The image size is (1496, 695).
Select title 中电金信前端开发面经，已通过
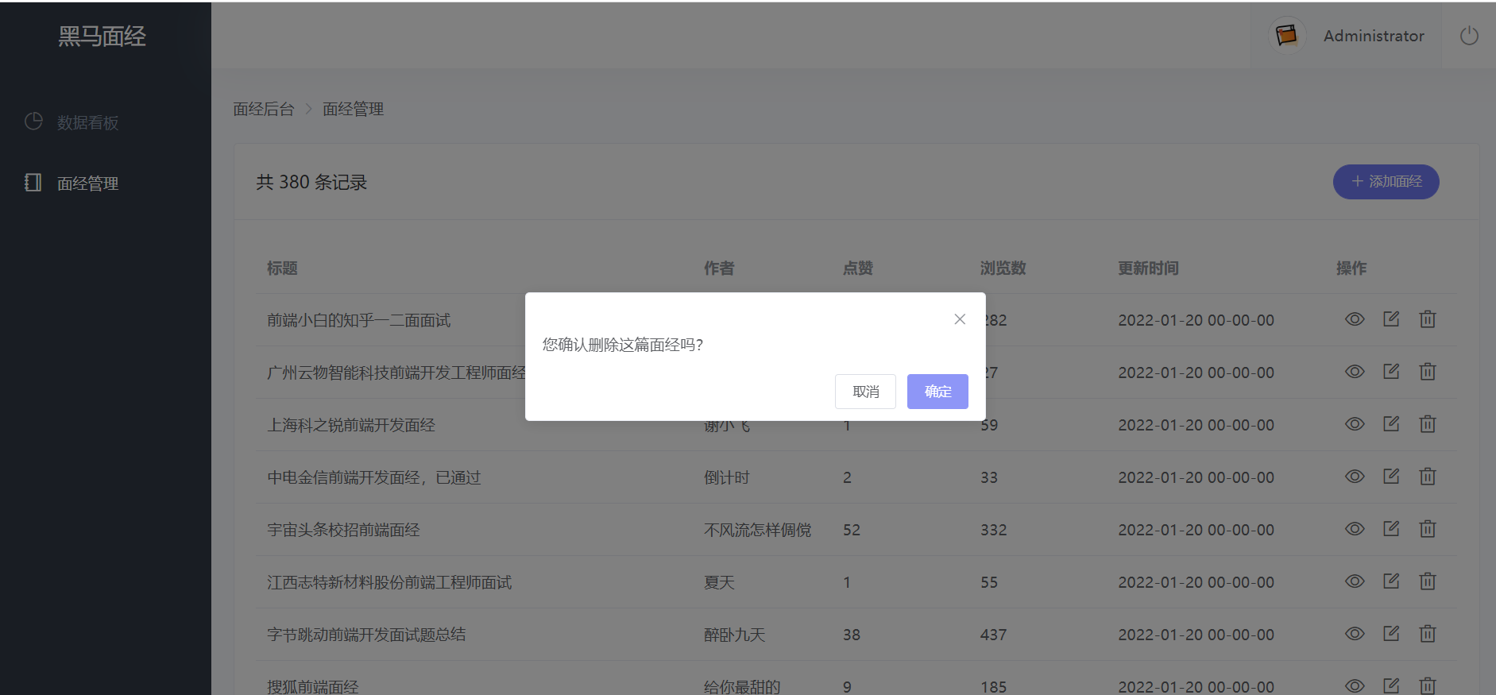click(x=374, y=477)
